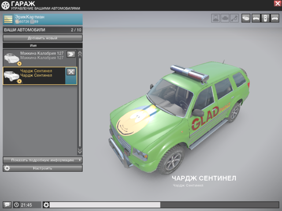Click the paint job icon in top toolbar
The height and width of the screenshot is (211, 282).
(x=215, y=18)
